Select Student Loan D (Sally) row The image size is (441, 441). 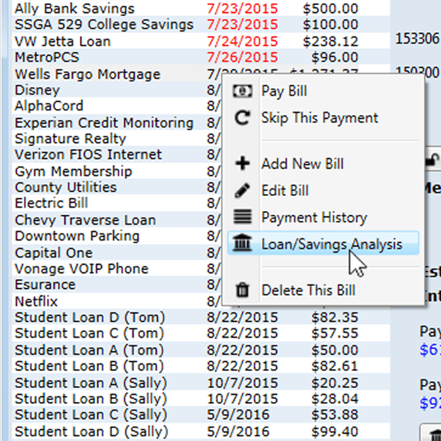point(201,431)
